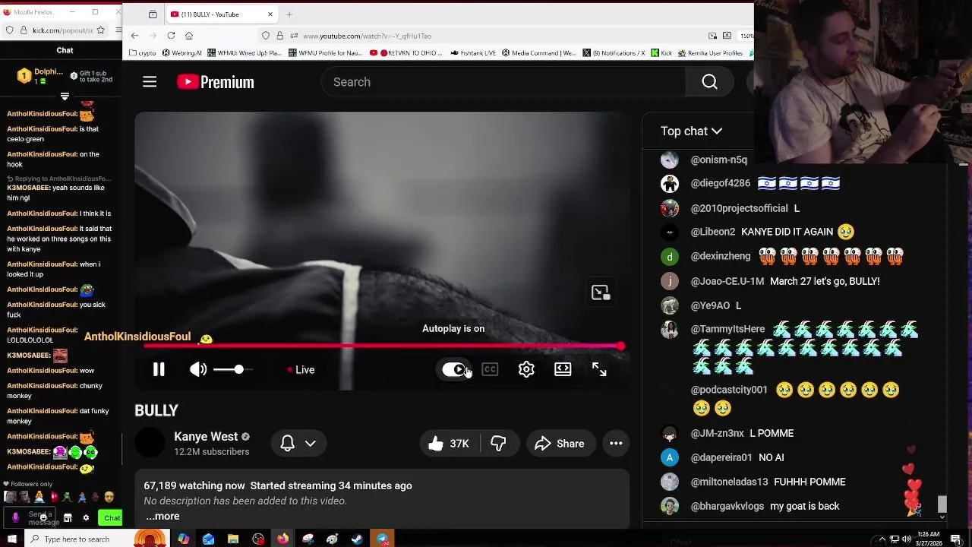Open the YouTube hamburger guide menu
Screen dimensions: 972x547
point(150,82)
